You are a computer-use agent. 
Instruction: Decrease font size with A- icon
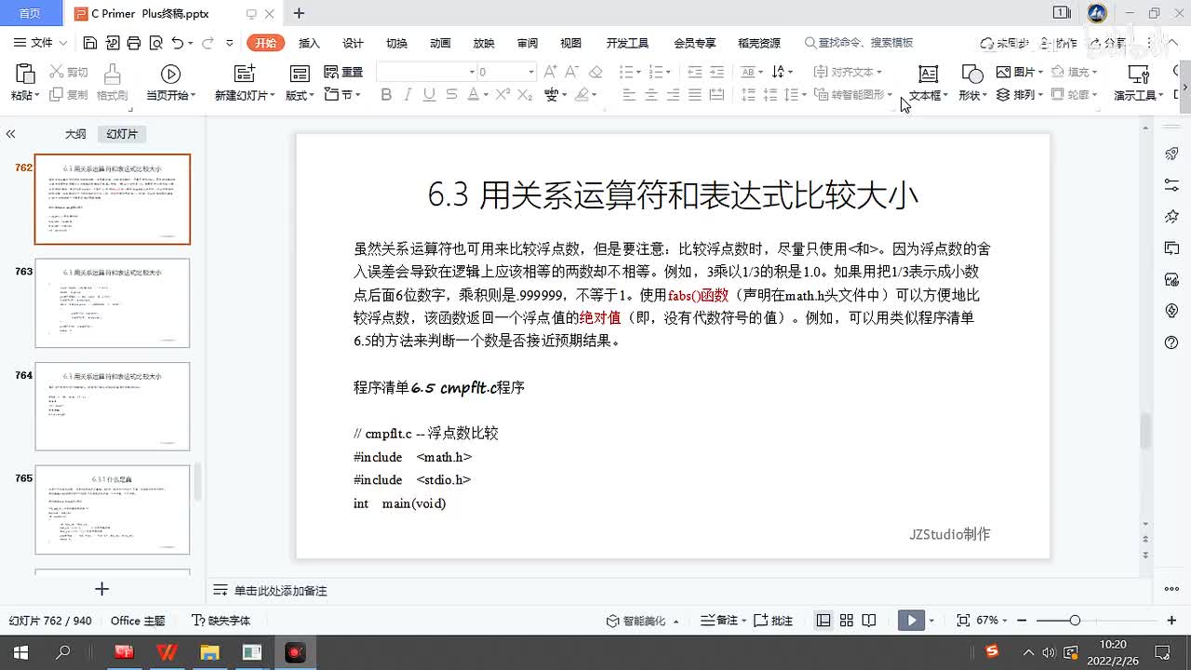pos(573,72)
